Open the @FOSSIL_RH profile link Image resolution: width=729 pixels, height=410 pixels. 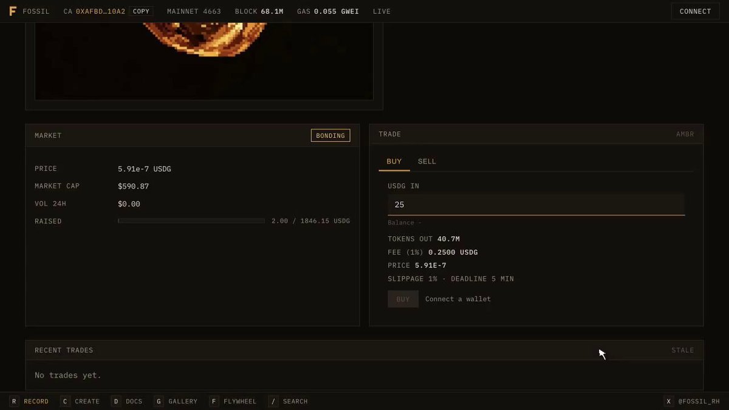[x=699, y=401]
